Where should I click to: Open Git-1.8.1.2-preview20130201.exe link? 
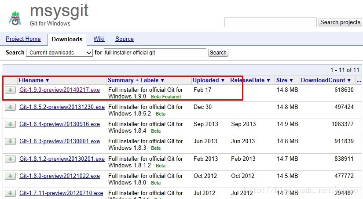pyautogui.click(x=62, y=159)
